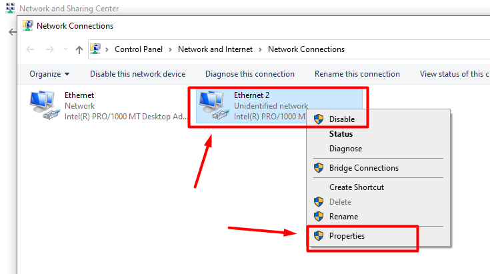
Task: Click back arrow of Network and Sharing Center
Action: [13, 32]
